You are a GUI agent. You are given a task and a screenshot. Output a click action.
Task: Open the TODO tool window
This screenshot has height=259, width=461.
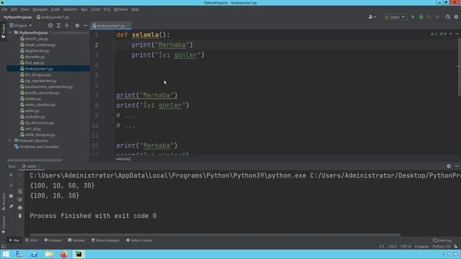tap(32, 240)
